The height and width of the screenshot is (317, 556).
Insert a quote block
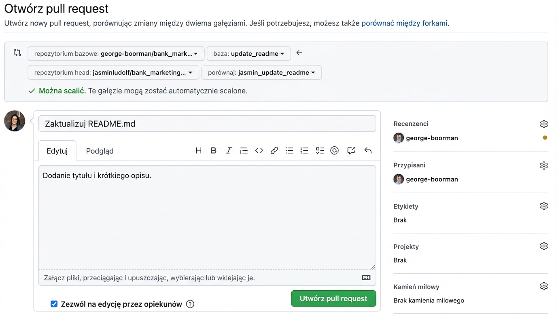244,151
